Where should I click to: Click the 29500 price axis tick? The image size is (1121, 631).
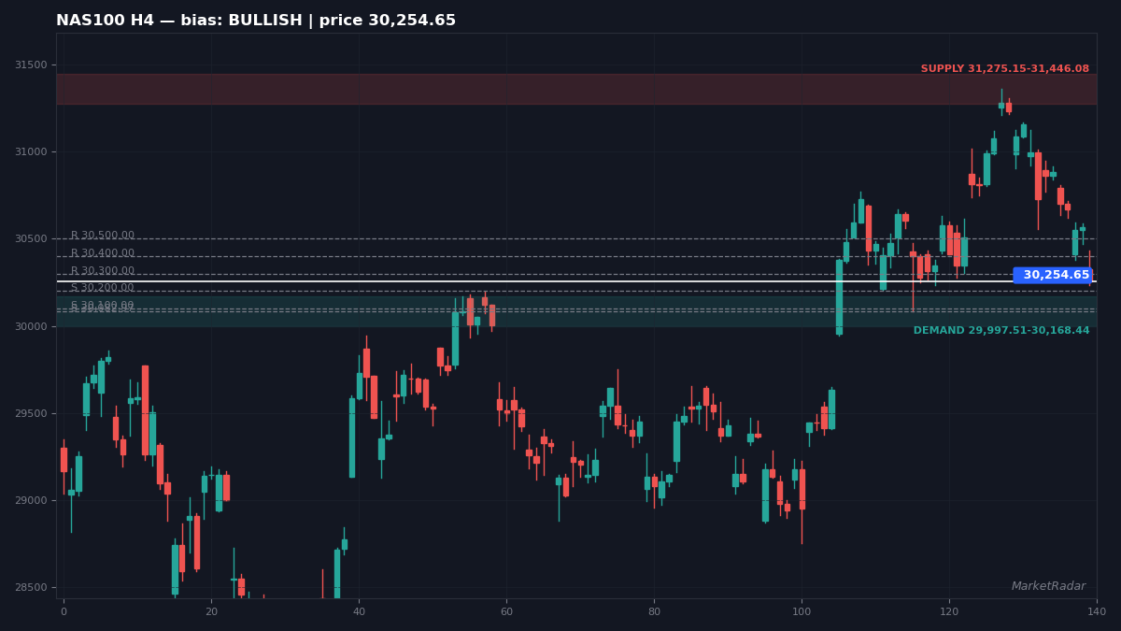point(31,413)
